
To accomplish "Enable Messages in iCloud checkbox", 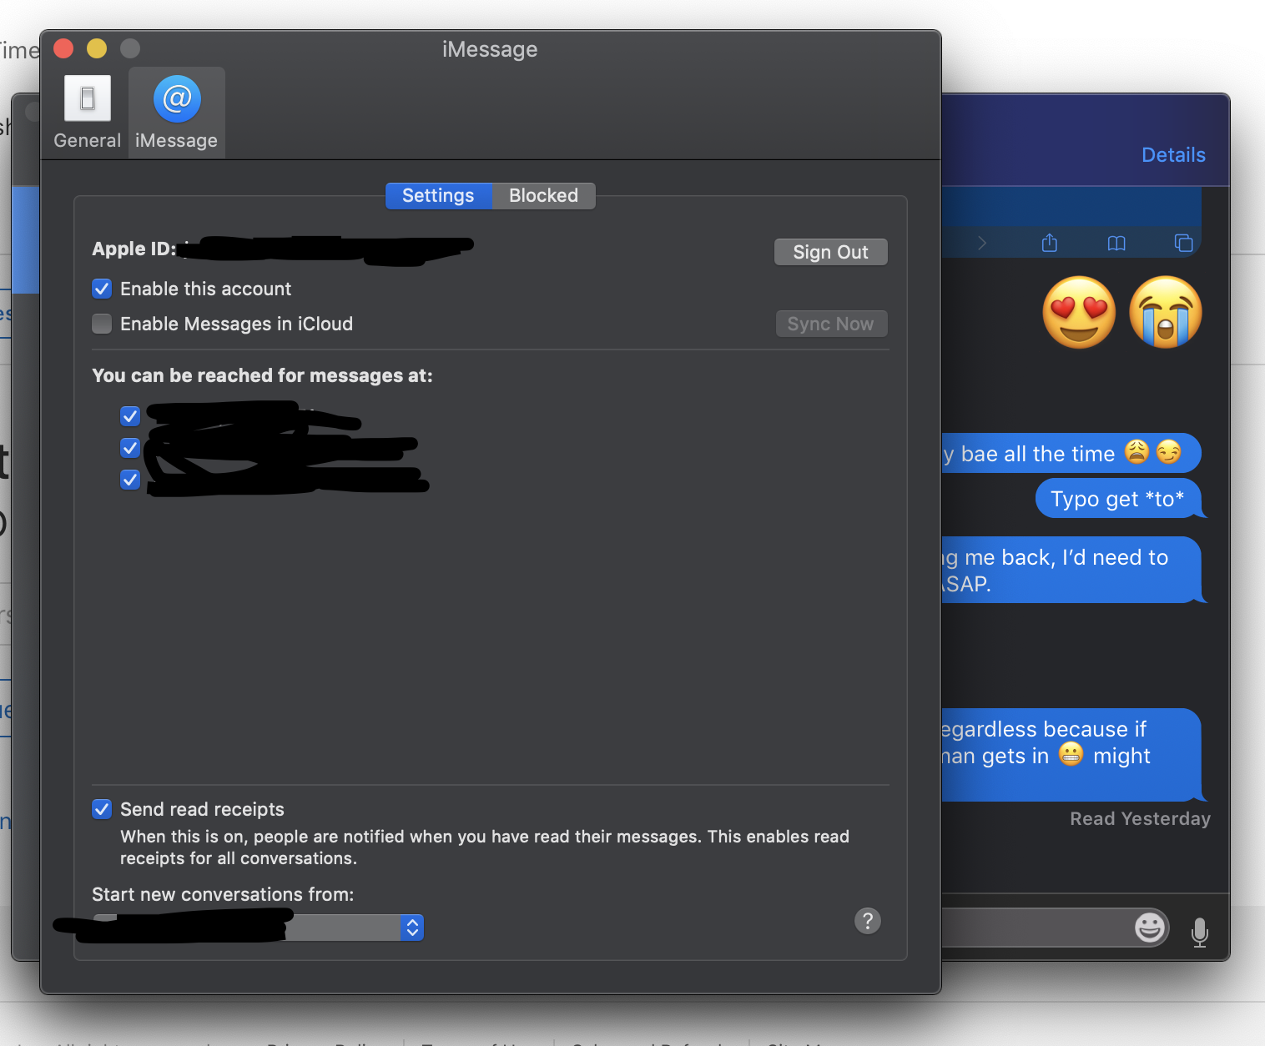I will click(x=102, y=324).
